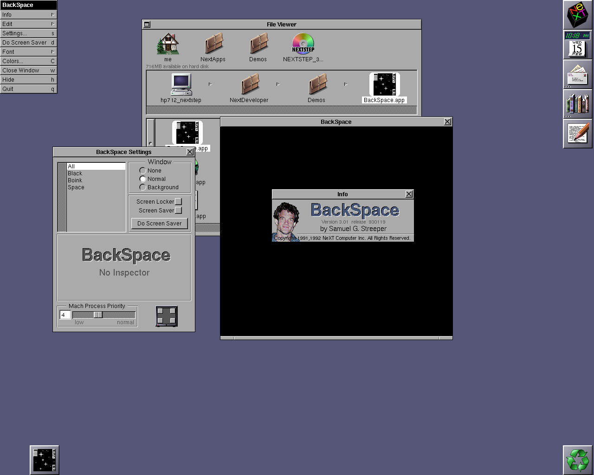Select the hp712_nextstep computer icon
This screenshot has width=594, height=475.
point(181,84)
